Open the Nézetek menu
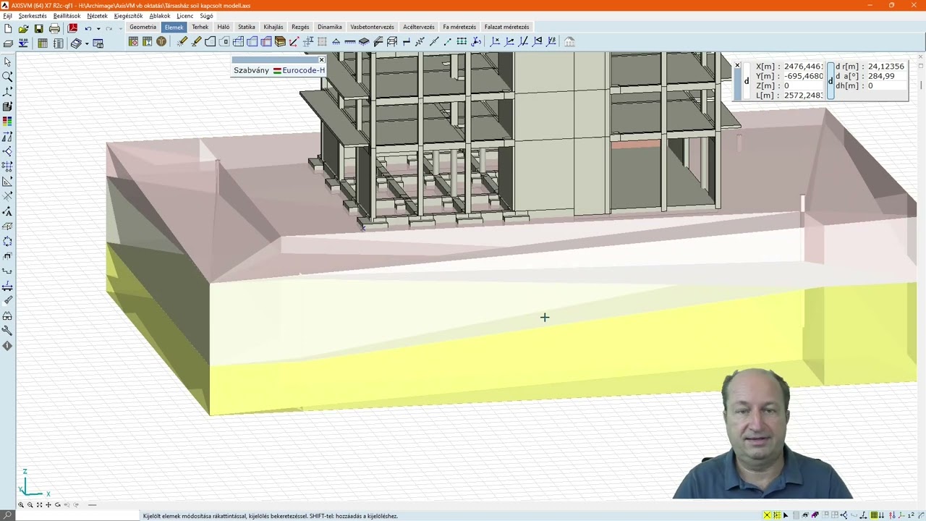Image resolution: width=926 pixels, height=521 pixels. coord(97,16)
